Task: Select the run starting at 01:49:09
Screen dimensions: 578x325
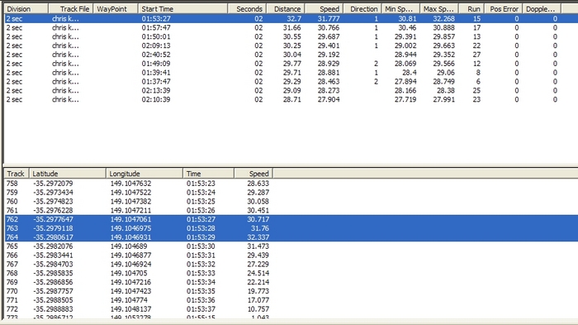Action: 291,64
